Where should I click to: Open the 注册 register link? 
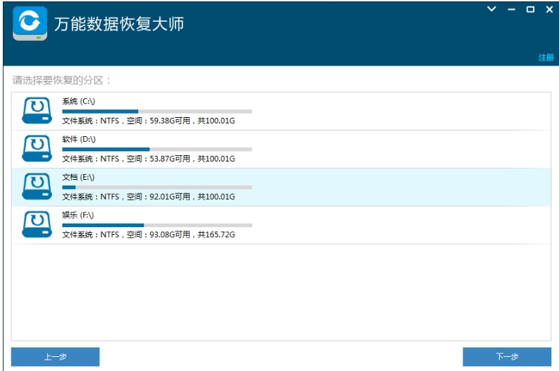pyautogui.click(x=546, y=57)
